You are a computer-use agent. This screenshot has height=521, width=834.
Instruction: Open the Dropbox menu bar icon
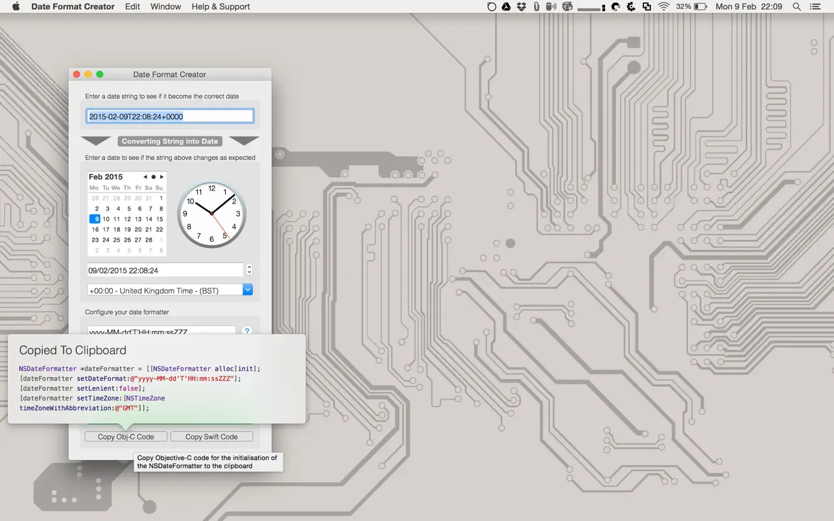[521, 6]
